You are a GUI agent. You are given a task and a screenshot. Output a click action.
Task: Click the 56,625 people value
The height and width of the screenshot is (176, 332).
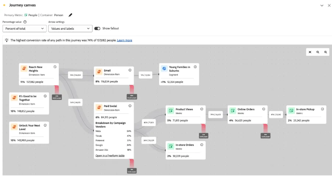pos(243,120)
